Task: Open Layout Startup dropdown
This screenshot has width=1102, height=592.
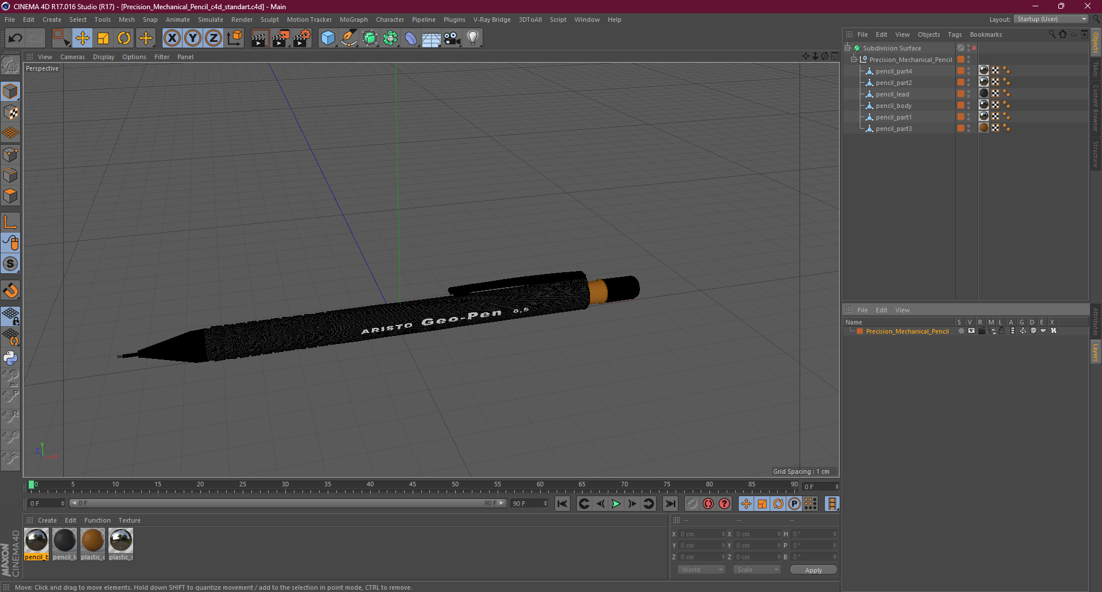Action: point(1051,19)
